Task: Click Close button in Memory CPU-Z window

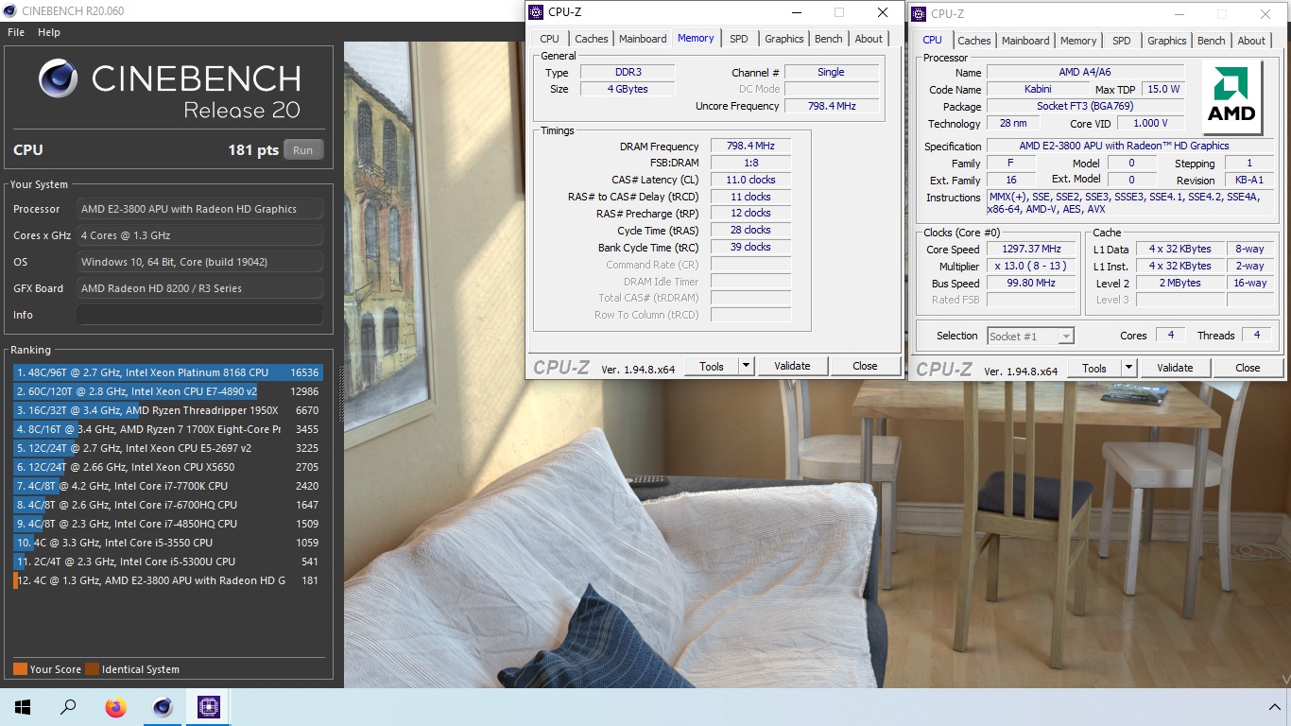Action: coord(865,366)
